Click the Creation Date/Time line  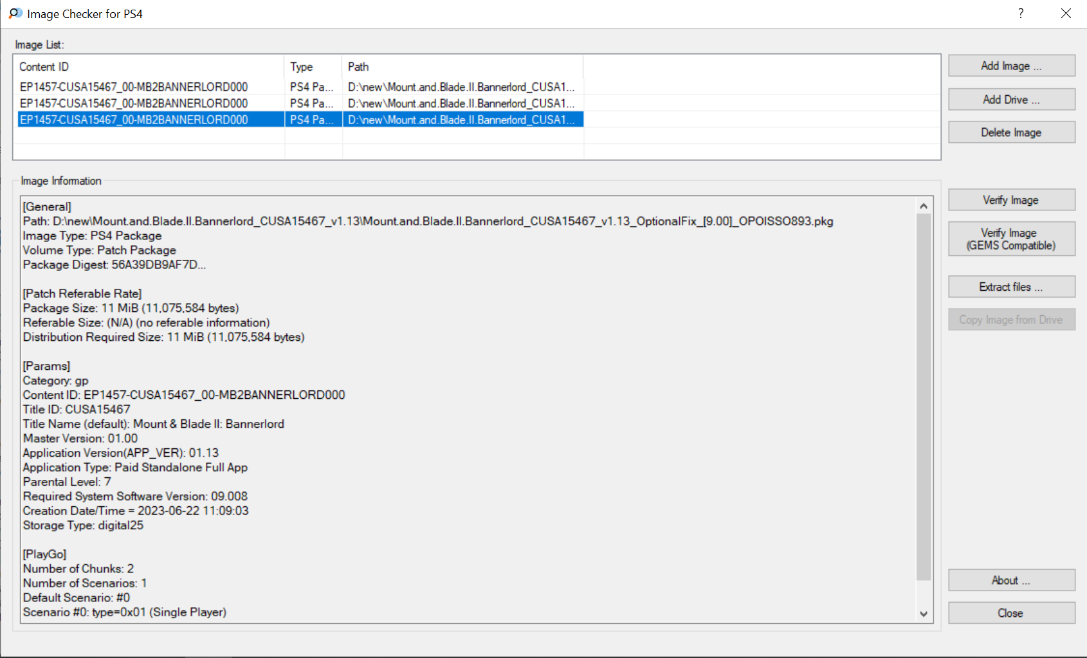(x=136, y=511)
